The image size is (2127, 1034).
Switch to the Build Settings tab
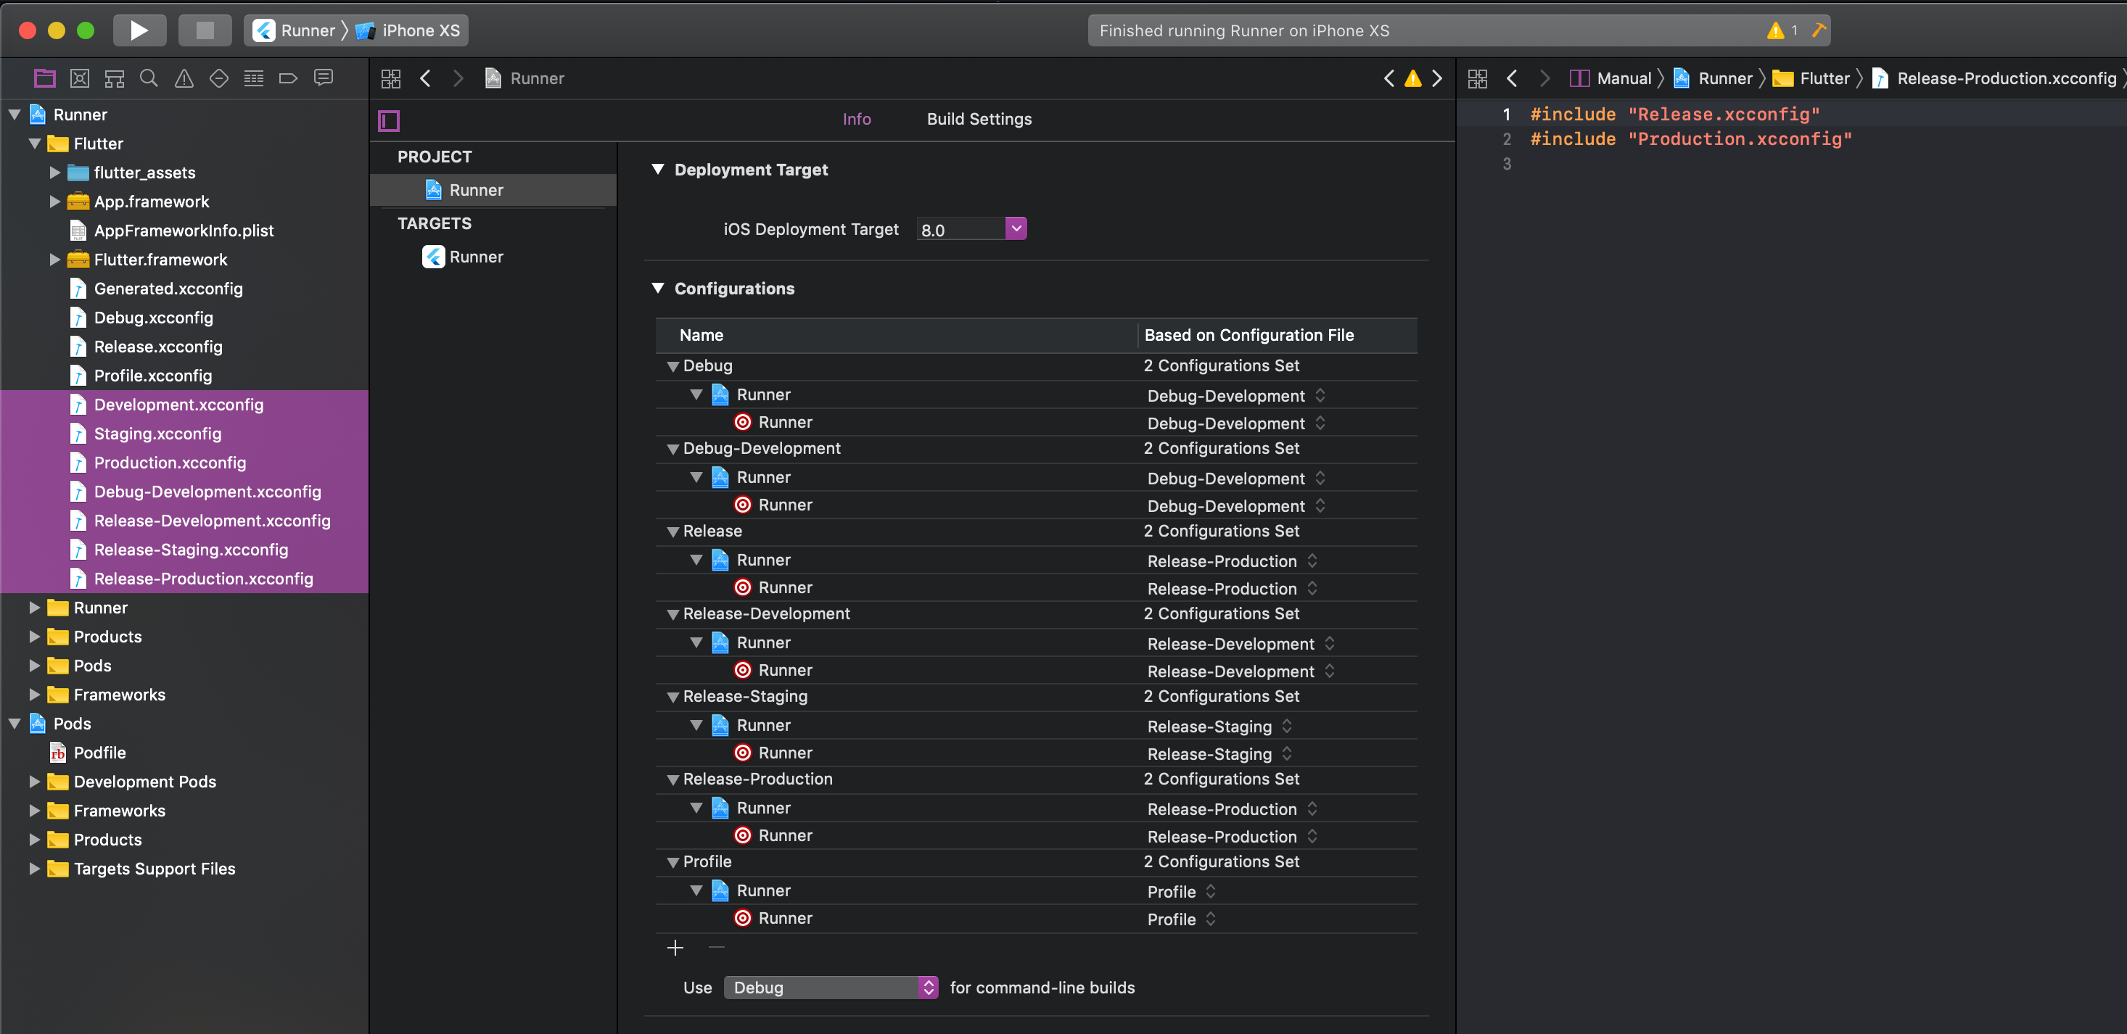979,119
